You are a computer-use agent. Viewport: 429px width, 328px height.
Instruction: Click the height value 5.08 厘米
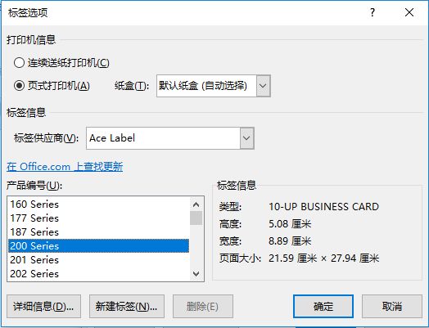[x=290, y=224]
